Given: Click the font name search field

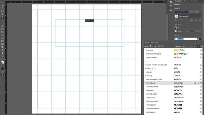Looking at the screenshot, I should pos(187,39).
